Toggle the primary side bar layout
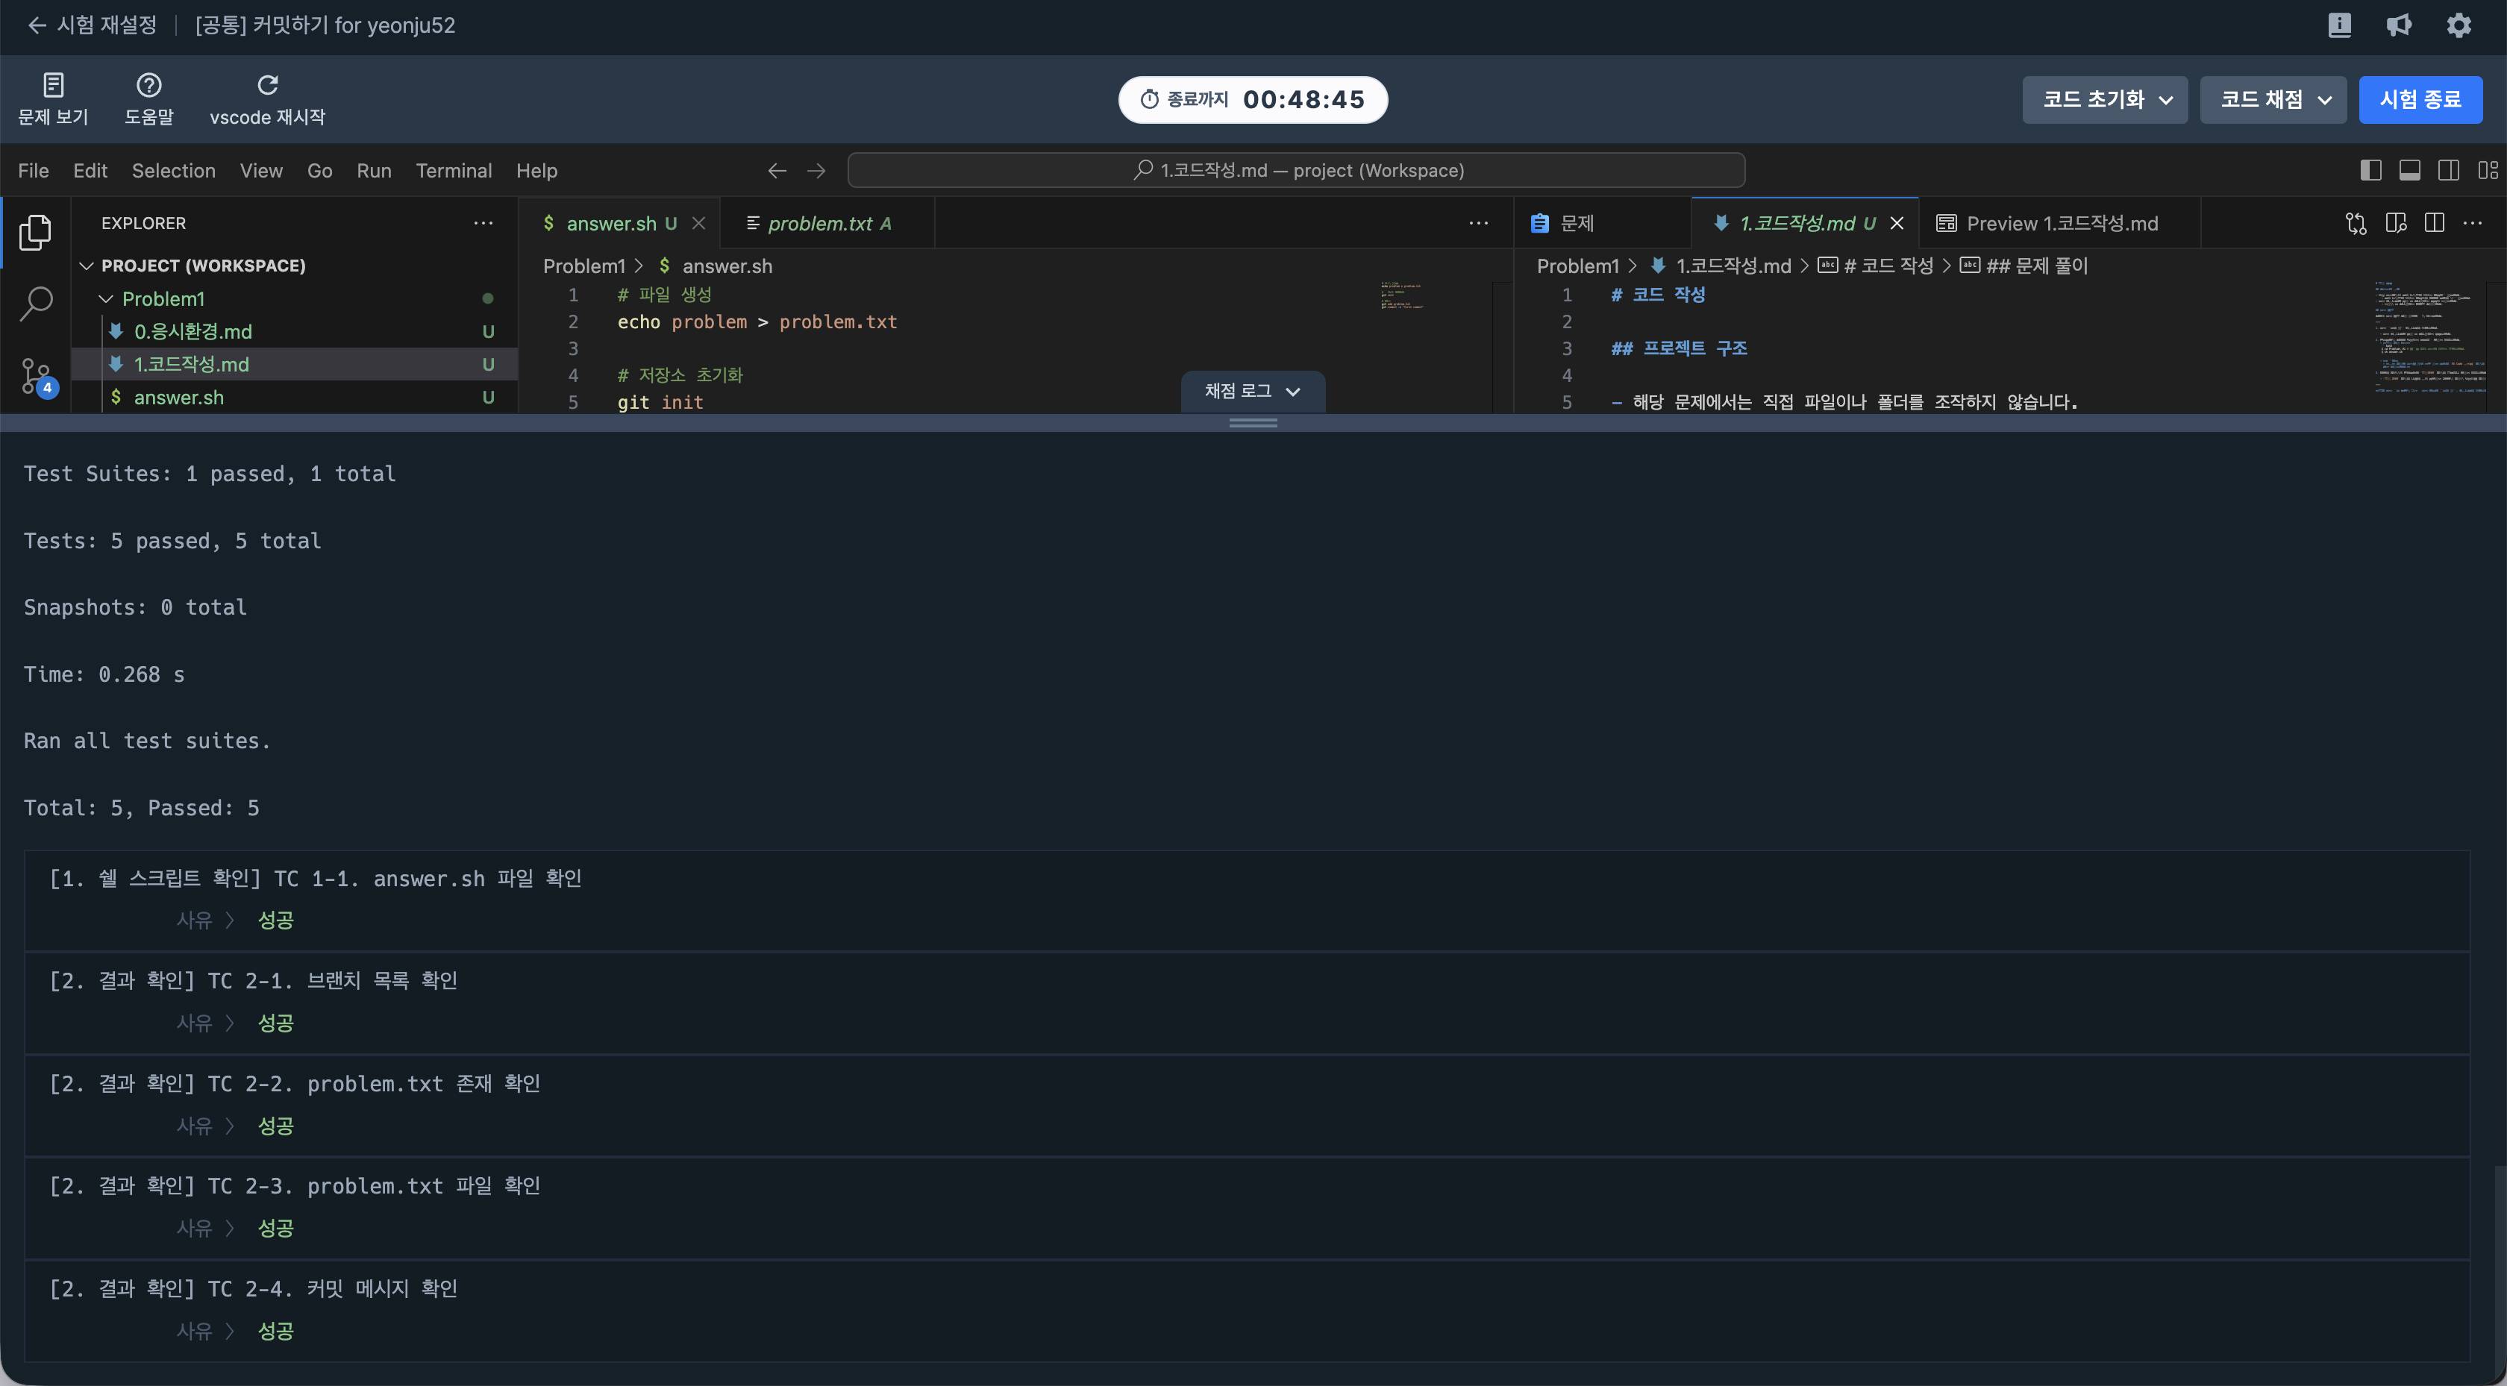This screenshot has width=2507, height=1386. (2370, 170)
